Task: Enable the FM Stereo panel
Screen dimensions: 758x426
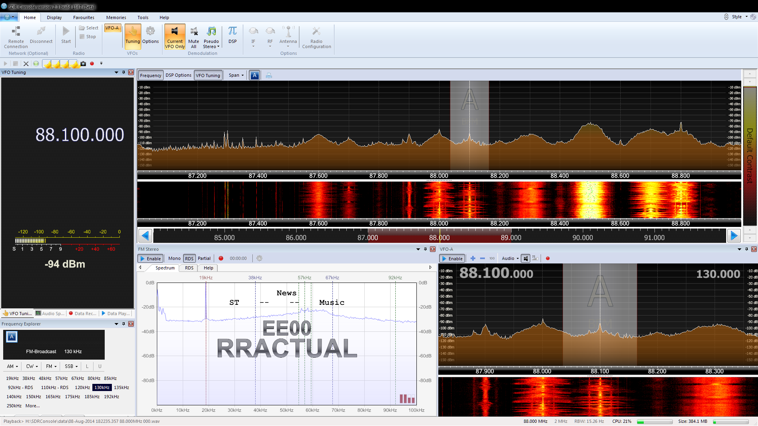Action: point(150,258)
